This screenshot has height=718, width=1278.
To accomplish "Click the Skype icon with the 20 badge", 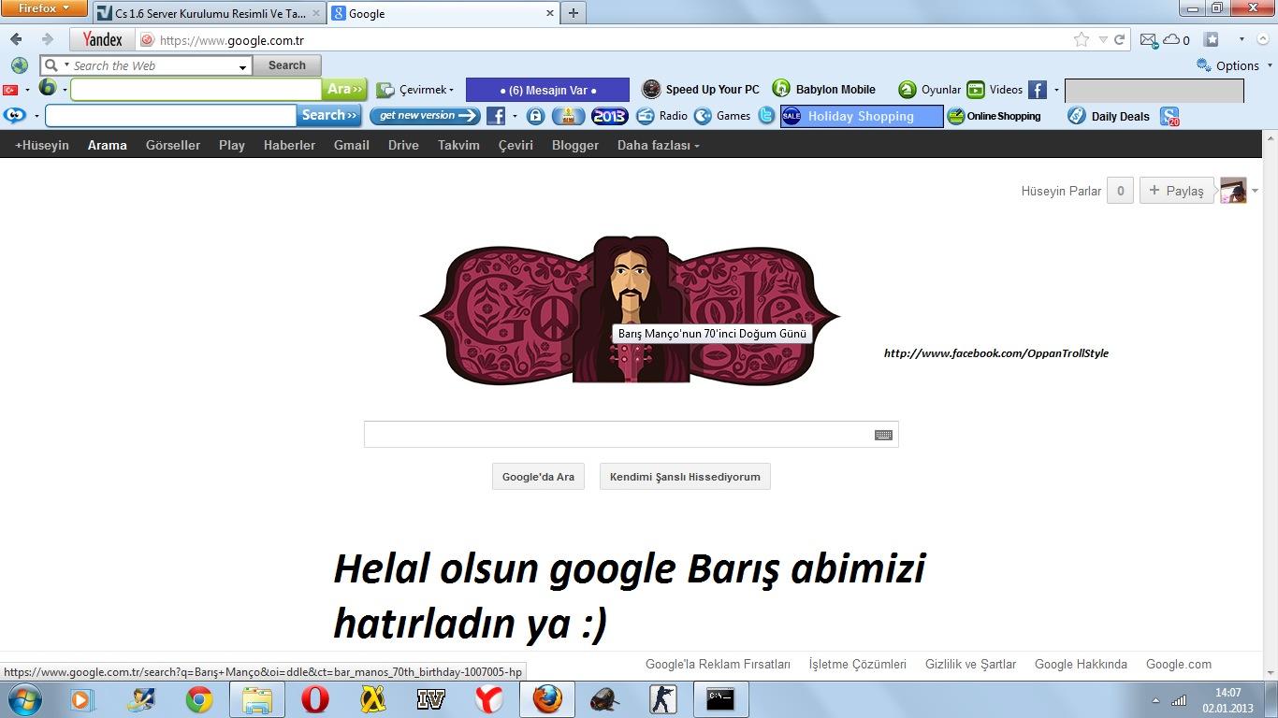I will point(1169,116).
